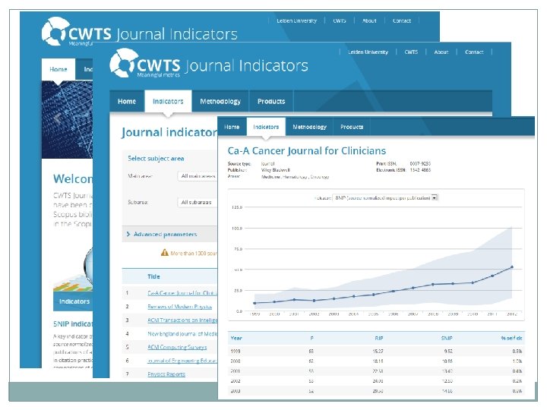Click the Year column header
547x410 pixels.
(x=236, y=338)
